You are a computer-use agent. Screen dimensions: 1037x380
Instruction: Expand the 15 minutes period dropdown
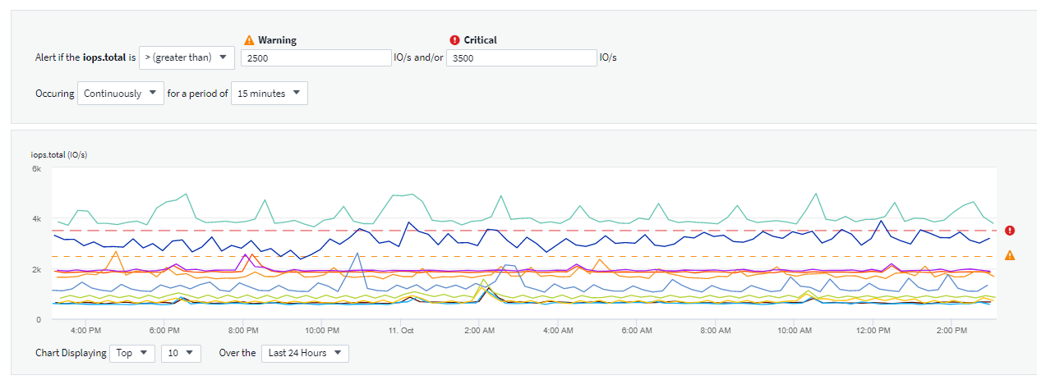click(x=270, y=94)
